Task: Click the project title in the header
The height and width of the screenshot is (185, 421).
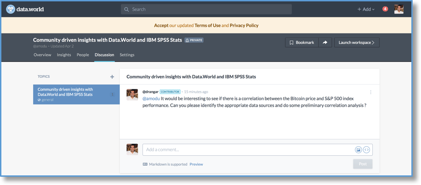Action: (x=108, y=40)
